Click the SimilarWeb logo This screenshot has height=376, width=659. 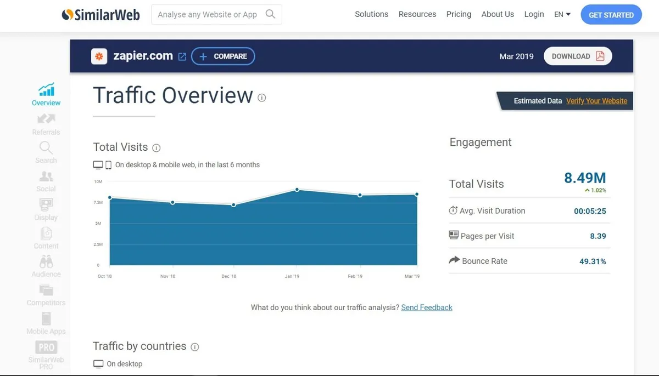[x=100, y=14]
